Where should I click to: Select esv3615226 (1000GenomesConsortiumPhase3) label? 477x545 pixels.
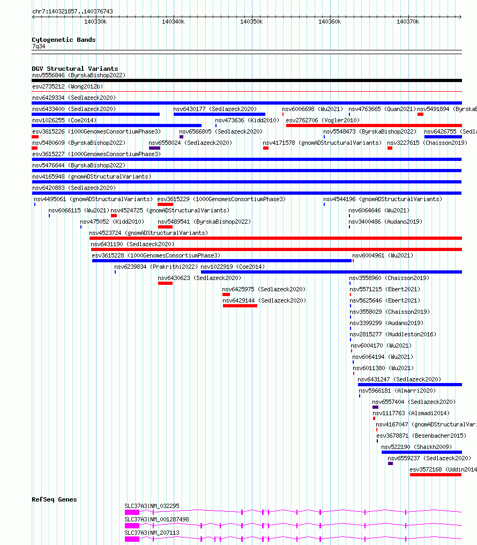pos(96,131)
